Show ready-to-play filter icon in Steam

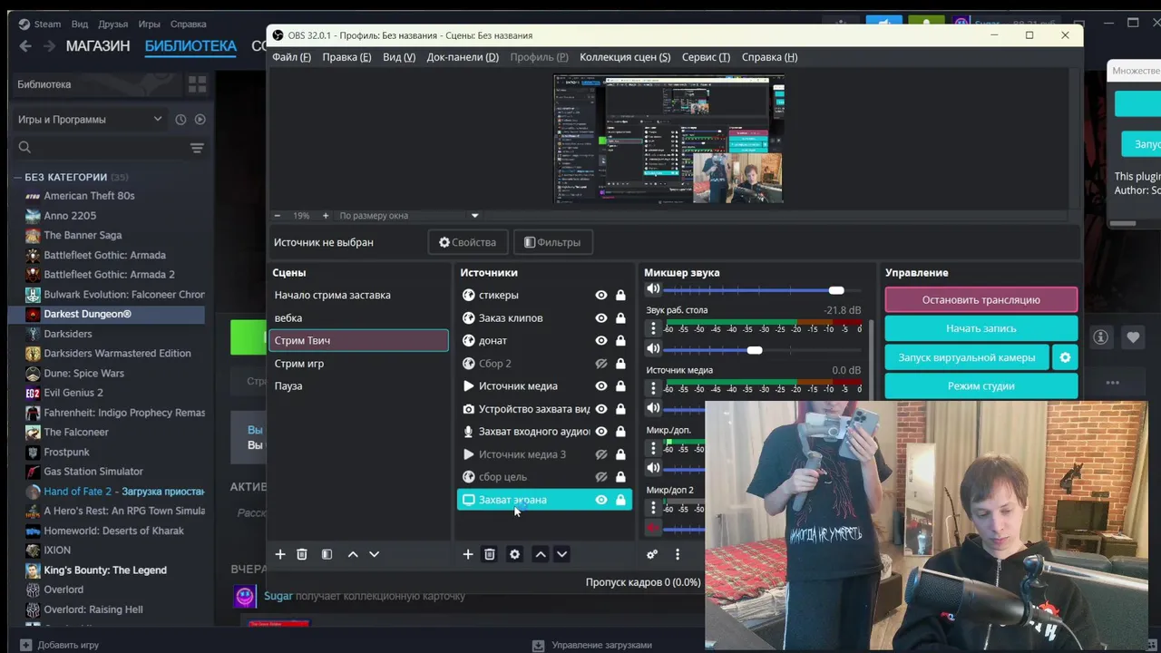pyautogui.click(x=200, y=120)
